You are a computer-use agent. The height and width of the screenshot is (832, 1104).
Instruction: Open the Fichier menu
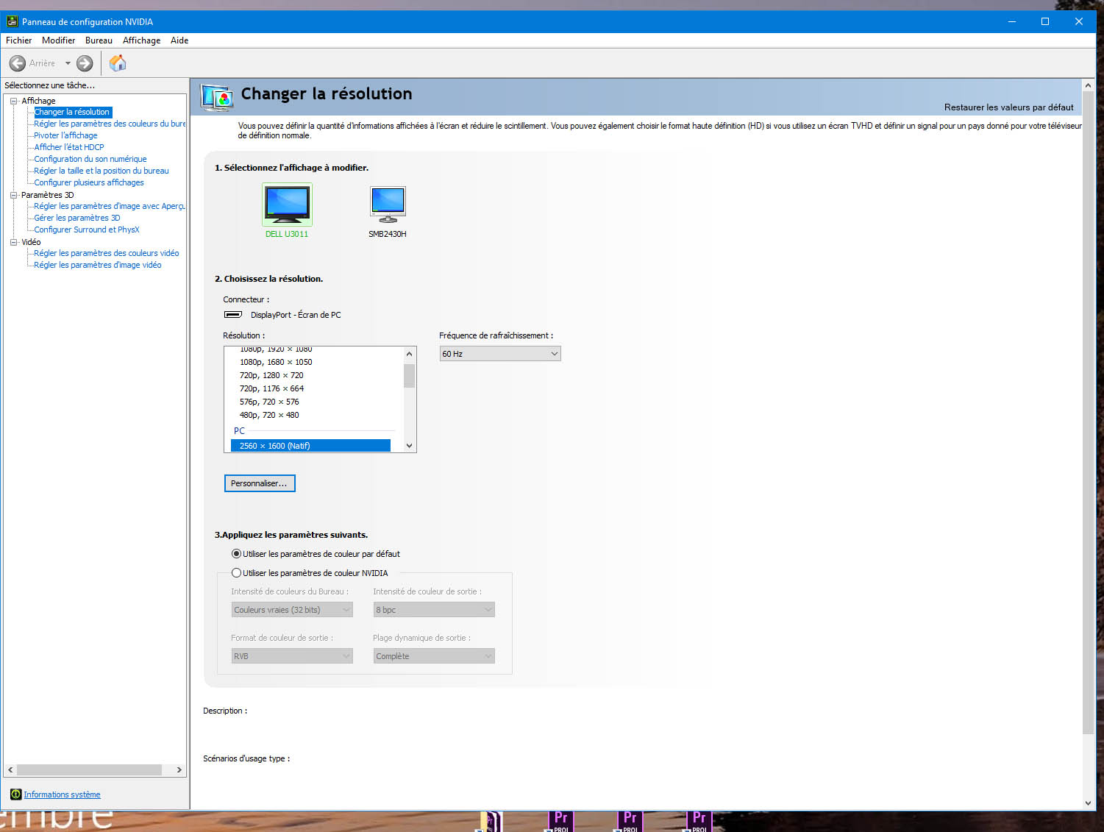pyautogui.click(x=18, y=40)
